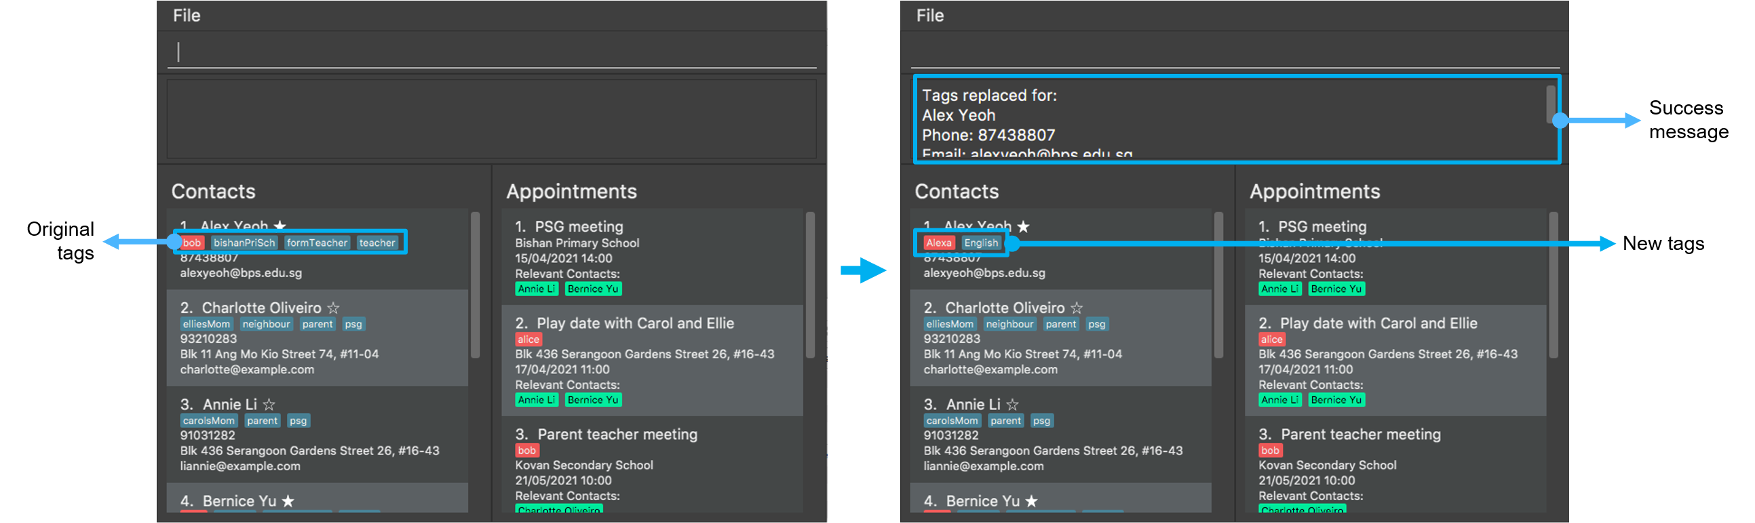Click alexyeoh@bps.edu.sg email in left window

click(241, 274)
